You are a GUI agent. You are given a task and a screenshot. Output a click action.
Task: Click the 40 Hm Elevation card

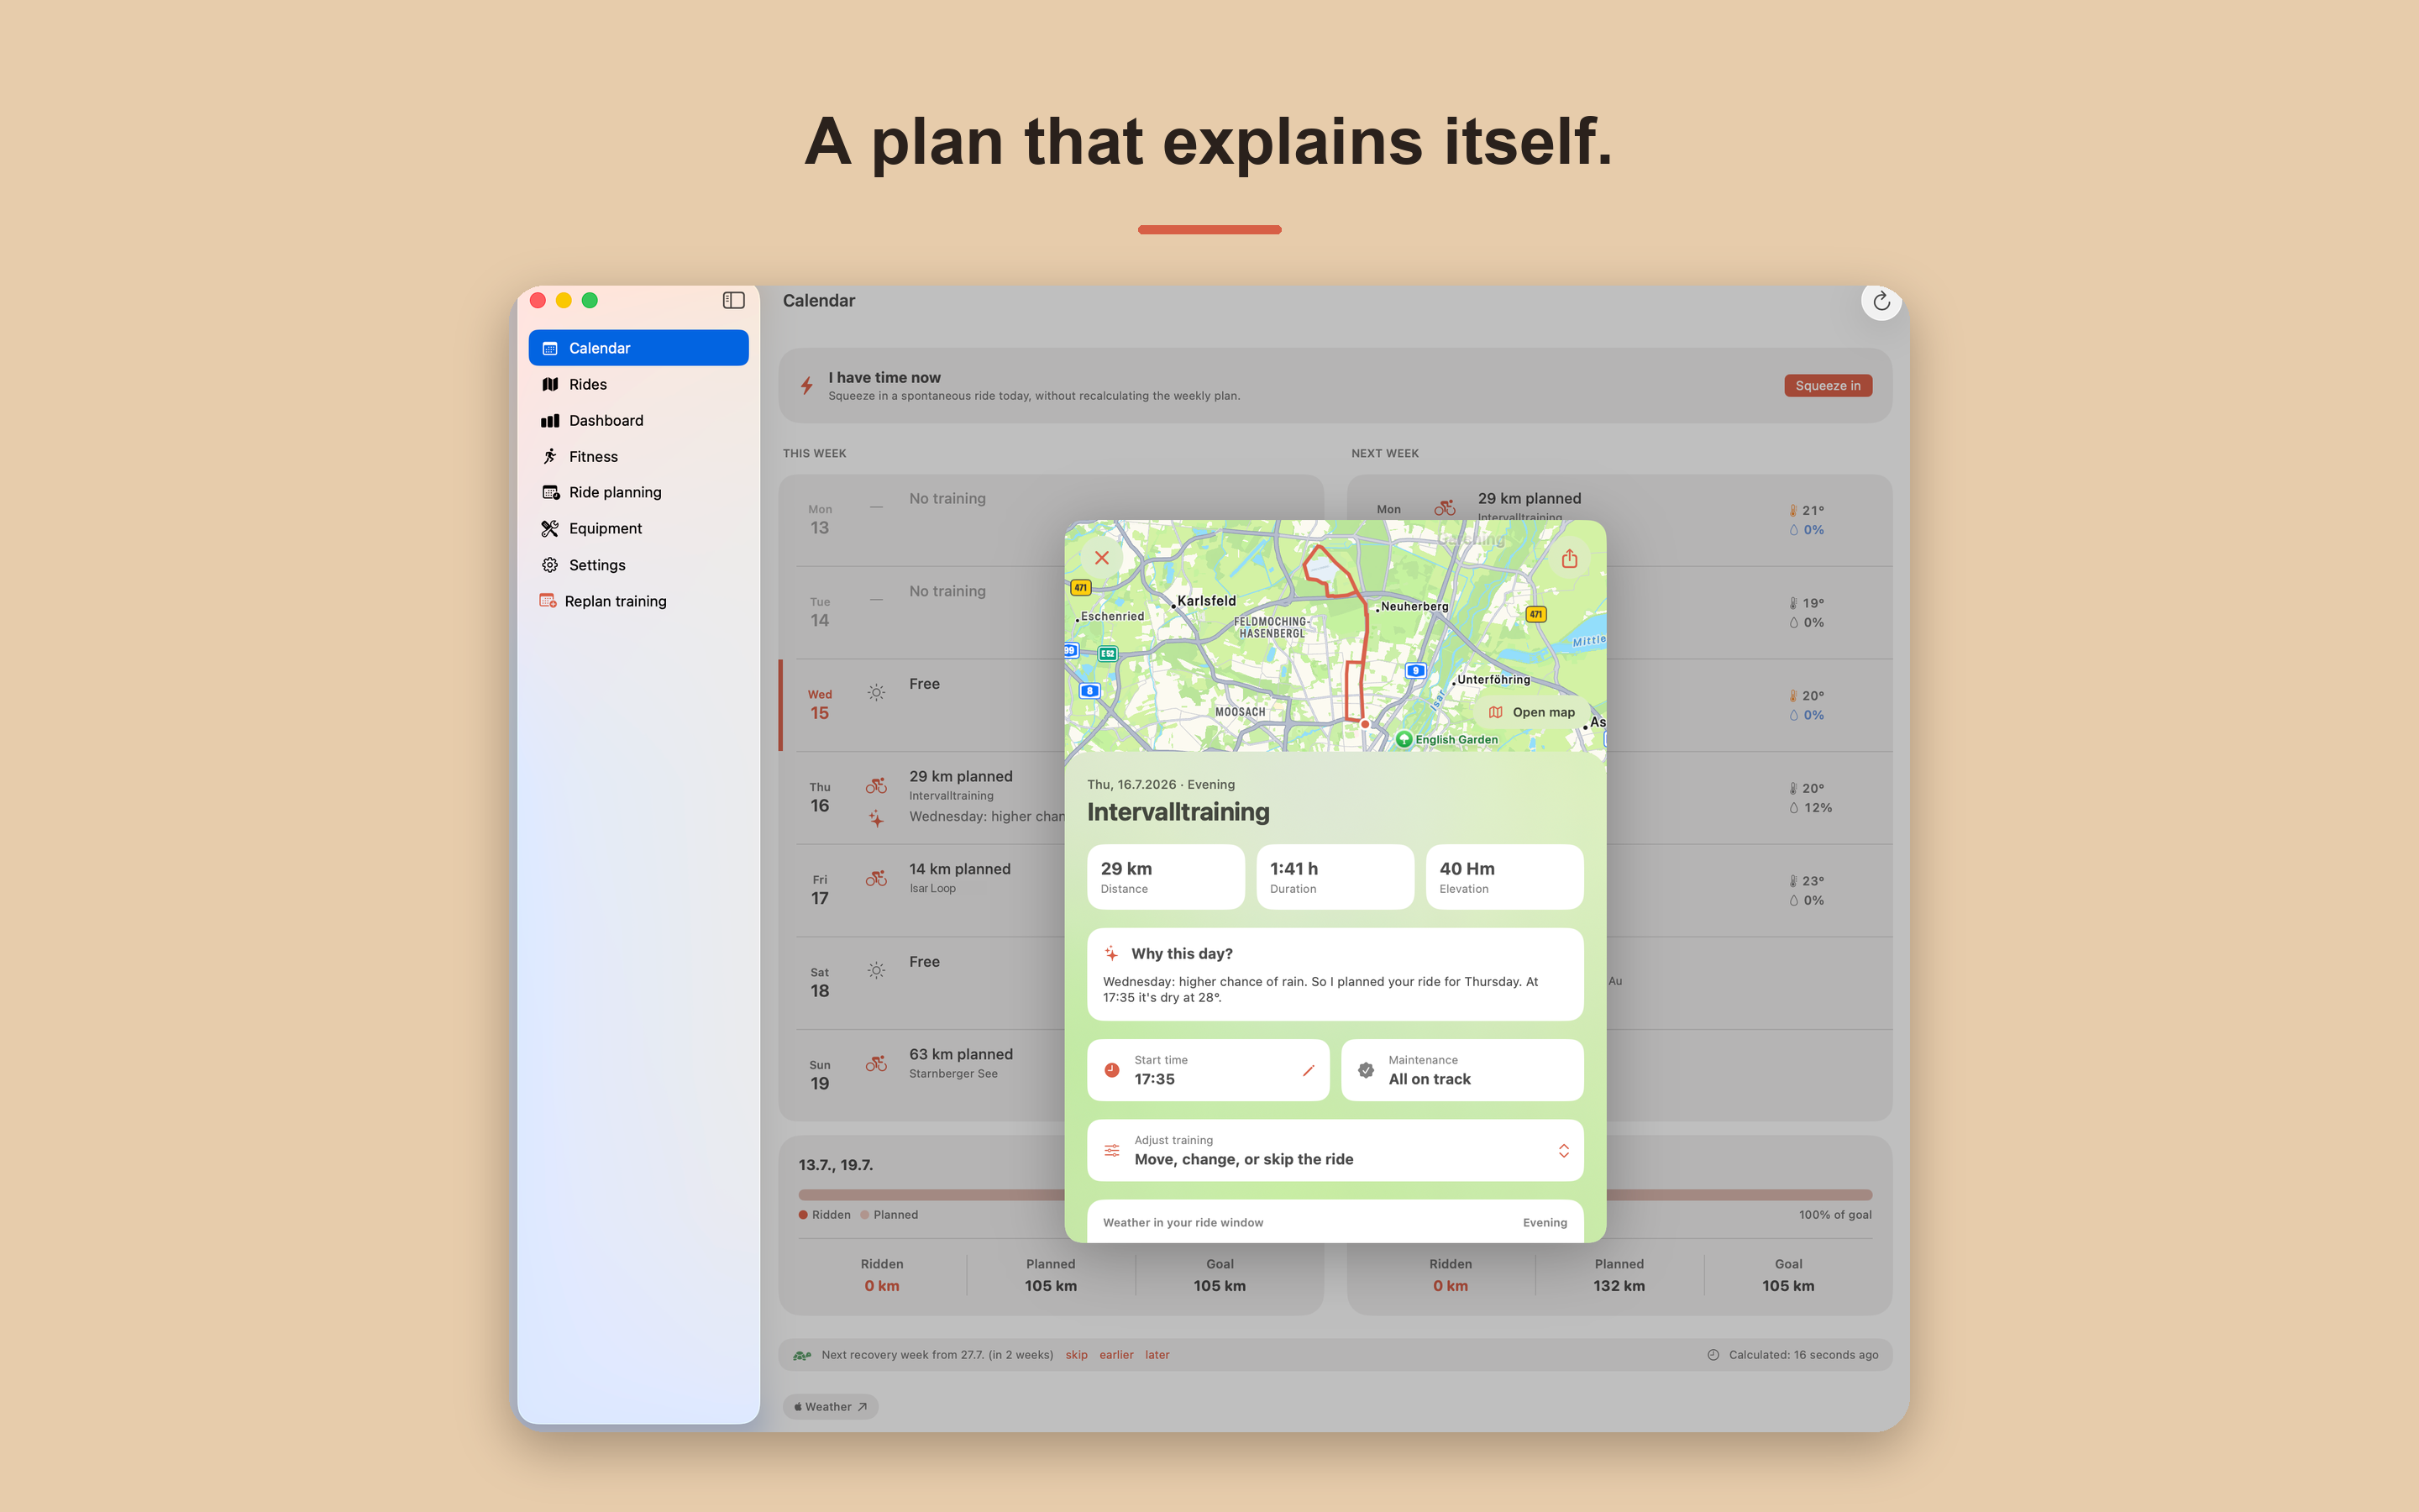1504,877
